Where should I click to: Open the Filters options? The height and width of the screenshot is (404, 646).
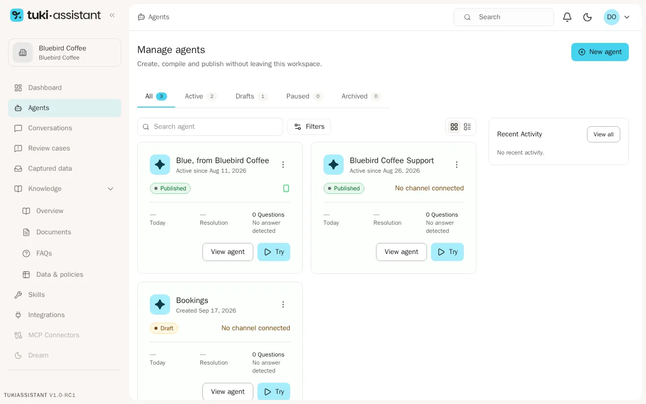point(309,127)
